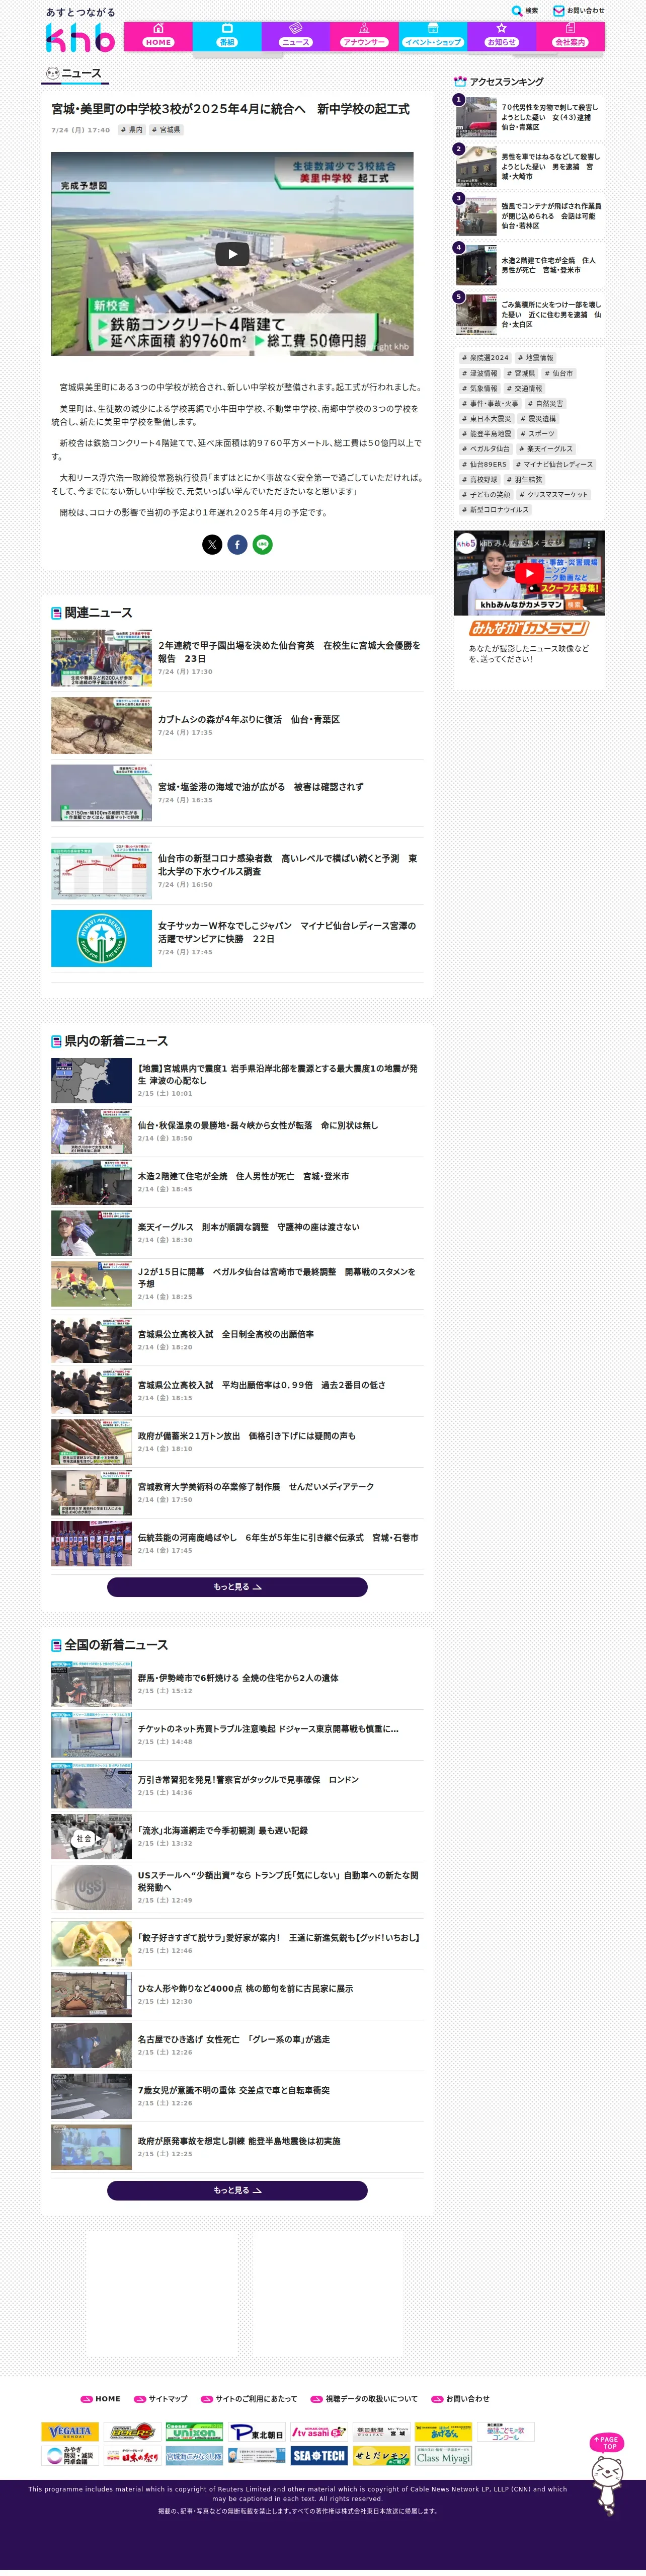Image resolution: width=646 pixels, height=2576 pixels.
Task: Open the みやぎ防災・減災円卓会議 banner
Action: point(70,2456)
